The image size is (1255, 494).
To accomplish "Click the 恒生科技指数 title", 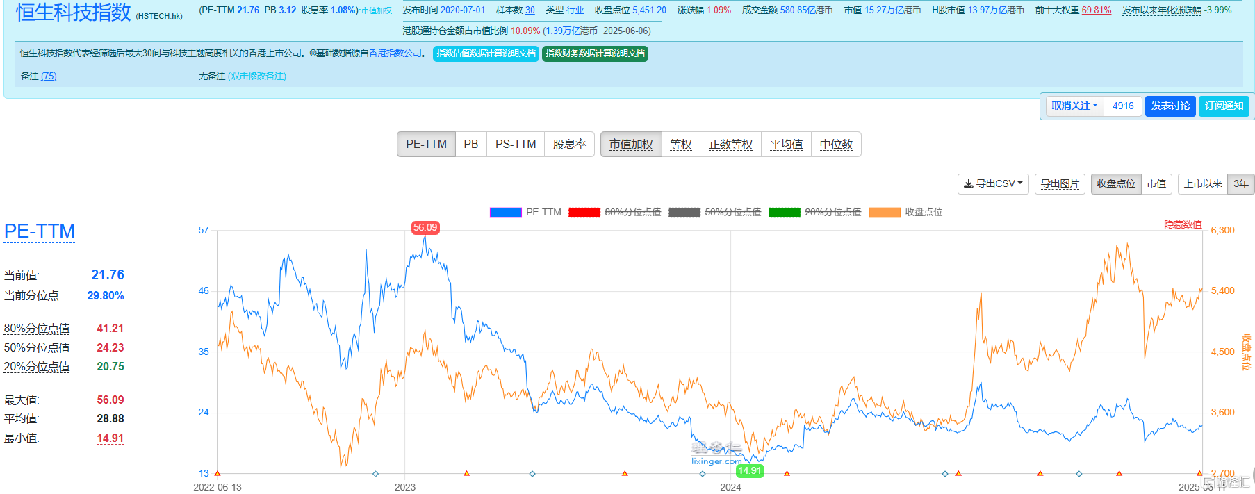I will pyautogui.click(x=73, y=13).
